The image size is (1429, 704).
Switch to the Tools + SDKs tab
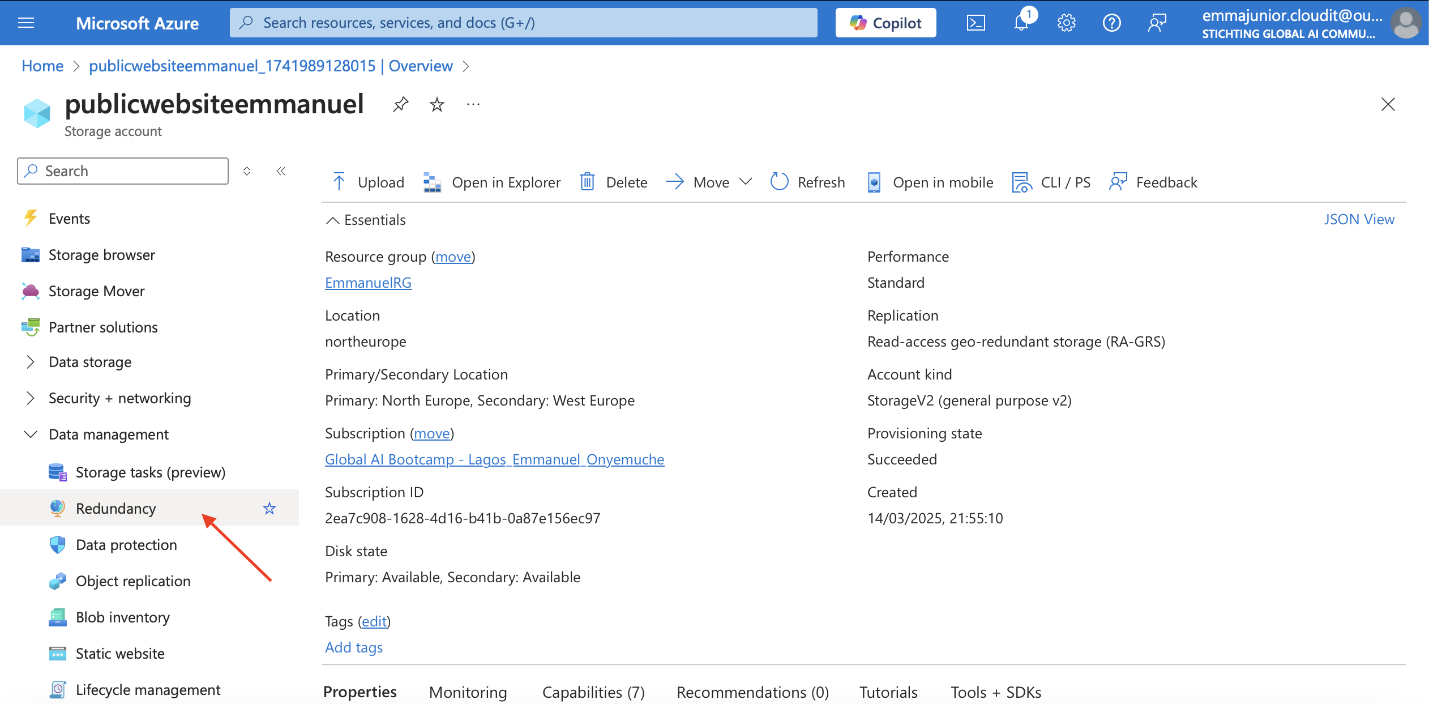point(996,692)
